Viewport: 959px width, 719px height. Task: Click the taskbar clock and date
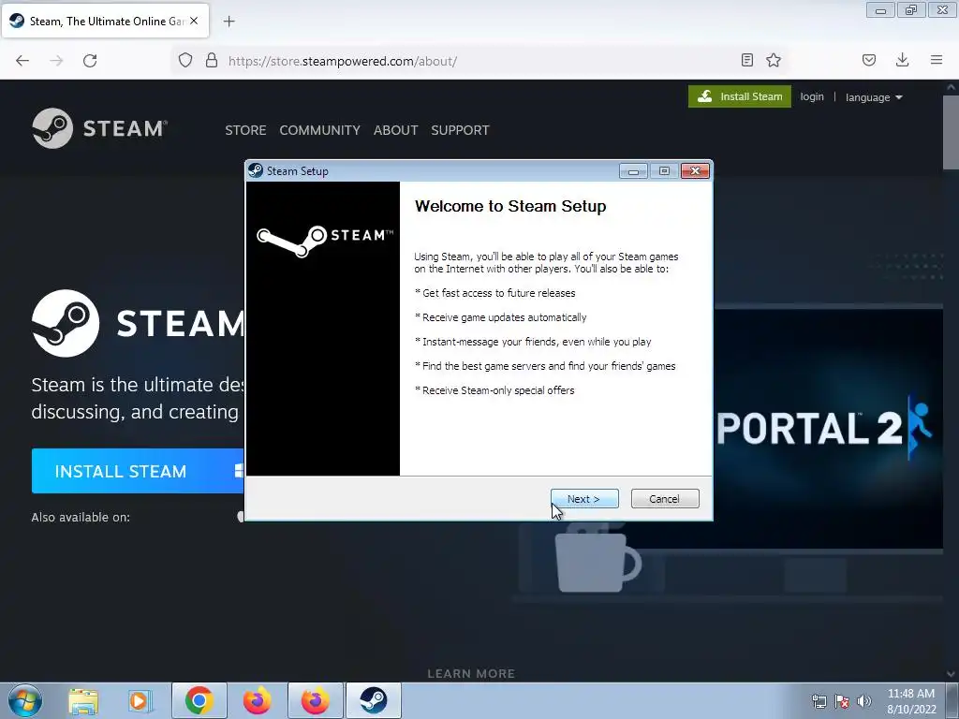pyautogui.click(x=910, y=701)
